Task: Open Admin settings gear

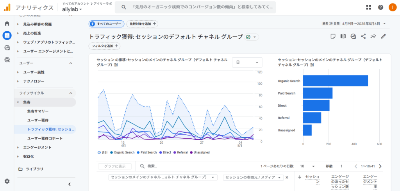Action: (x=7, y=181)
